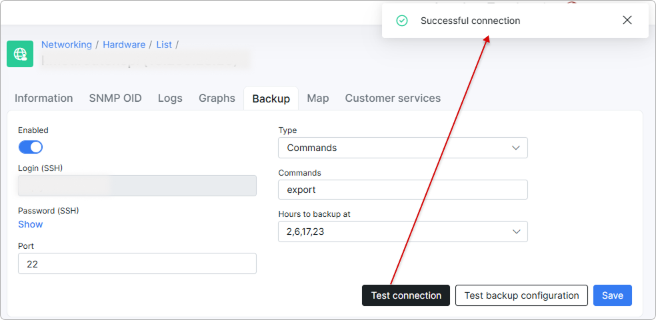Image resolution: width=656 pixels, height=320 pixels.
Task: Follow the Hardware breadcrumb link
Action: 124,45
